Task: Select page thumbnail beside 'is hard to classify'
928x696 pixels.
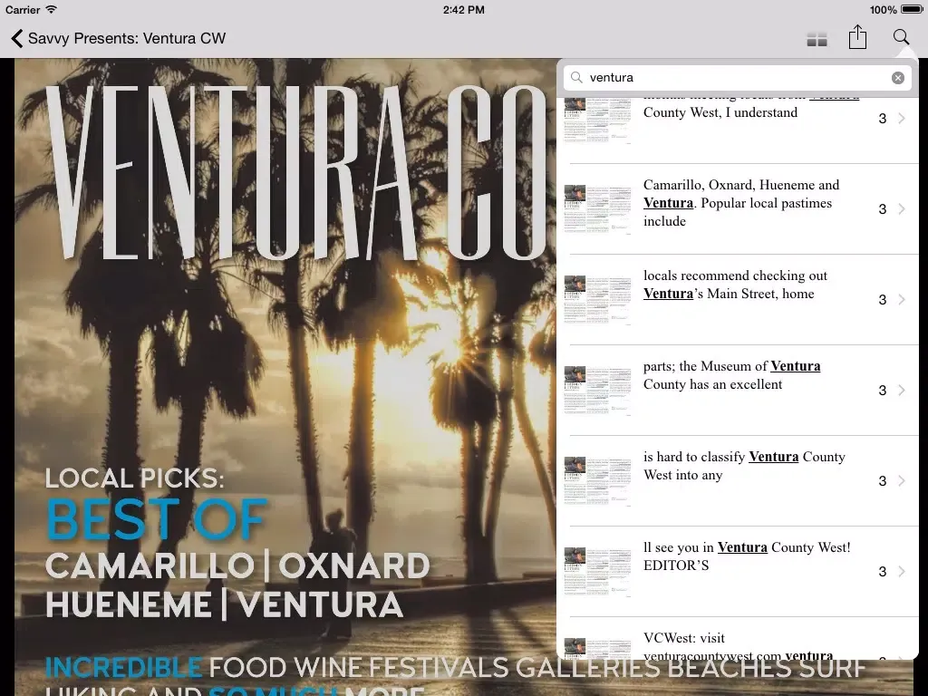Action: pyautogui.click(x=598, y=480)
